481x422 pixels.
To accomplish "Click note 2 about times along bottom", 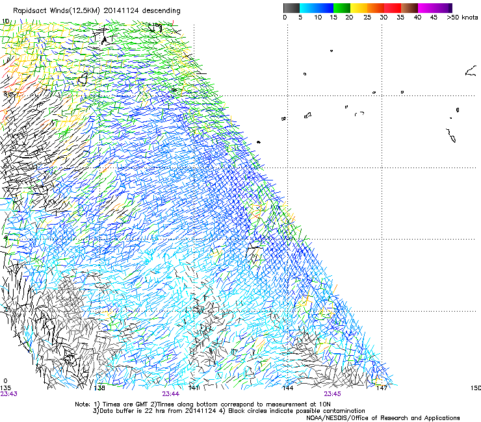I will pos(240,404).
